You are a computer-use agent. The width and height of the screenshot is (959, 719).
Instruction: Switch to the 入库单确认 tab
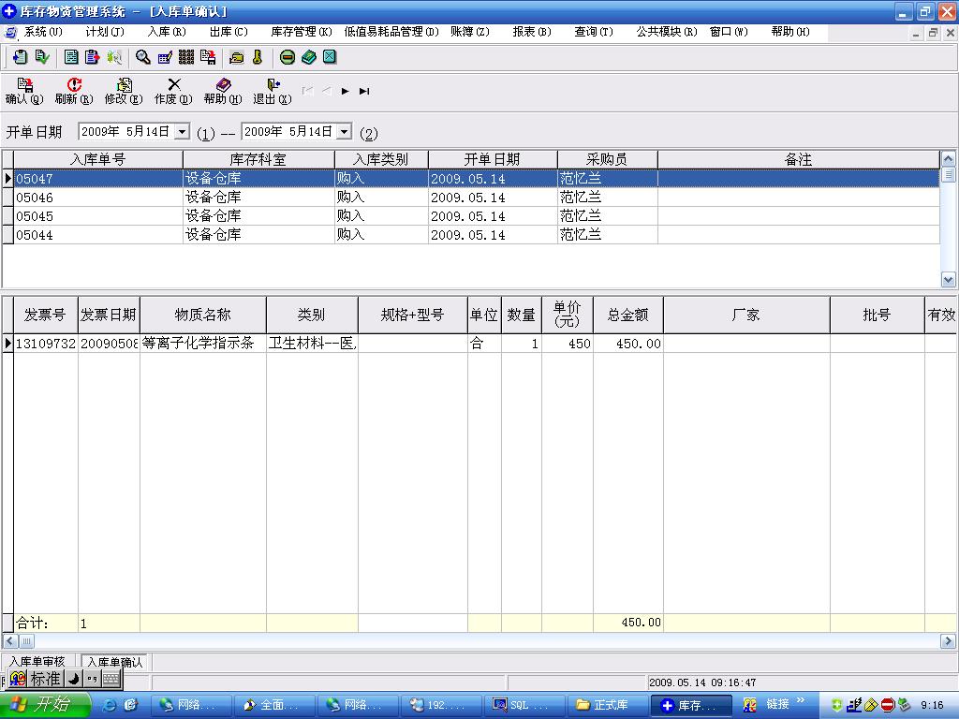tap(114, 662)
